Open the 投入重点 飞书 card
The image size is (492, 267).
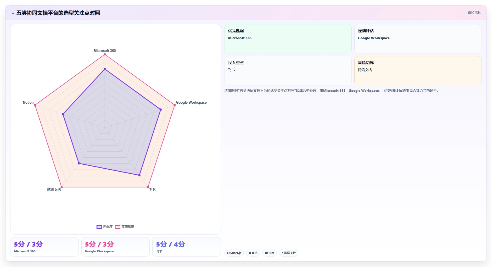coord(288,71)
